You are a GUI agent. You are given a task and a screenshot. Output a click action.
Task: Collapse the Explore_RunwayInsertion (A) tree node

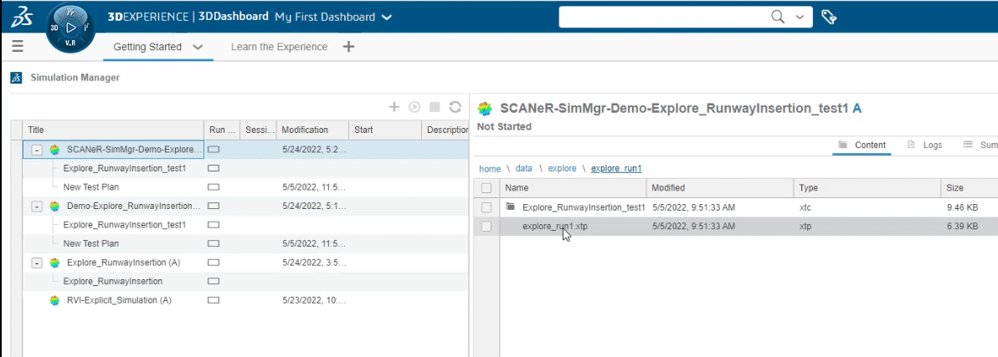click(37, 263)
